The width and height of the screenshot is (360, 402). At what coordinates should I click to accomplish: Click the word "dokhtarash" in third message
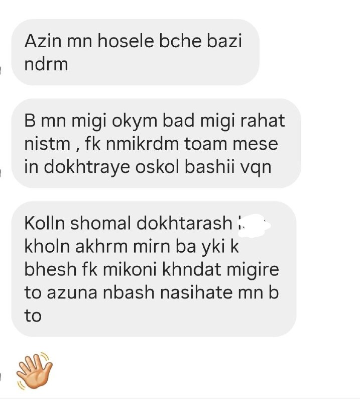184,223
